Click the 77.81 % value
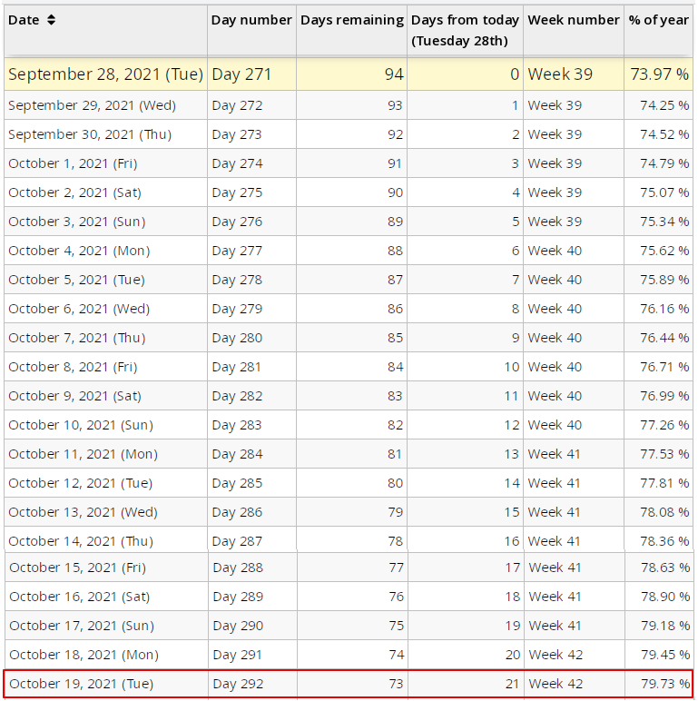The image size is (698, 701). [x=664, y=483]
